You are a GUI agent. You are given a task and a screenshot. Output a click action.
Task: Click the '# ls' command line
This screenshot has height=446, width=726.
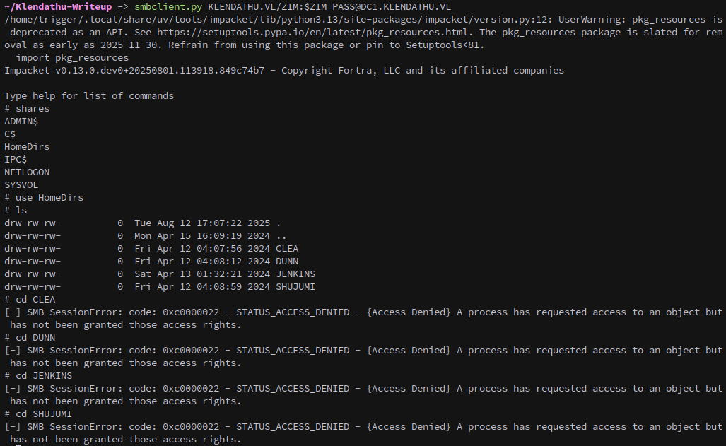(16, 210)
